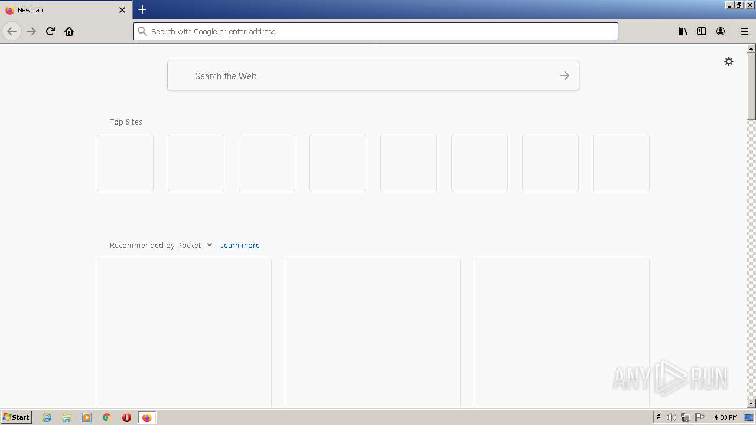Open Windows Media Player taskbar icon

[87, 417]
